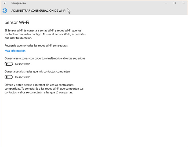Toggle connecting to networks shared by contacts

[9, 77]
